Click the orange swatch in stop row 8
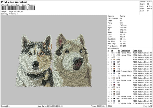Image resolution: width=153 pixels, height=108 pixels. click(114, 69)
